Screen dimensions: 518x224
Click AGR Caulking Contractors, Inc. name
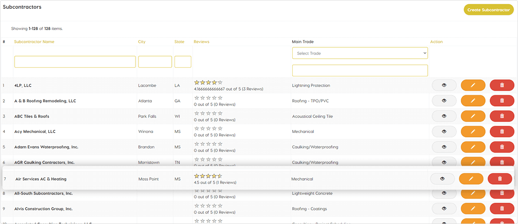click(x=44, y=162)
